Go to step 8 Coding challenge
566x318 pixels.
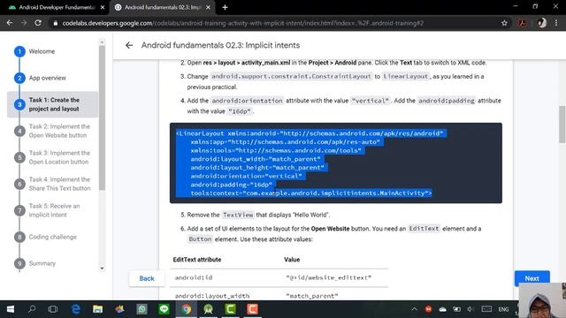53,237
